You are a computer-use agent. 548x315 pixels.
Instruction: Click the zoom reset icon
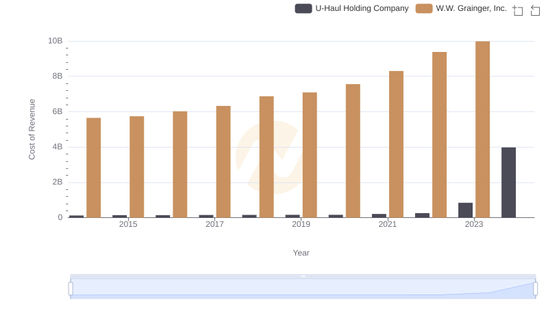click(535, 10)
